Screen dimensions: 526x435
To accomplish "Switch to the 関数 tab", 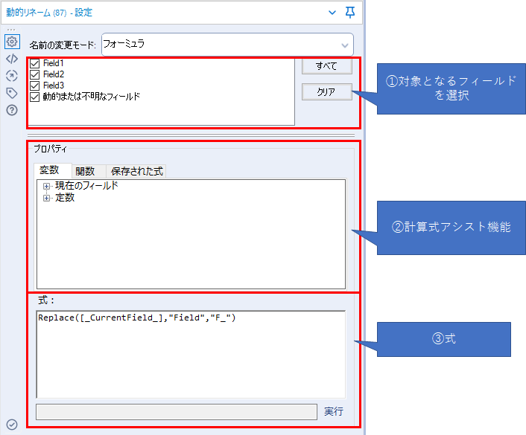I will [89, 171].
